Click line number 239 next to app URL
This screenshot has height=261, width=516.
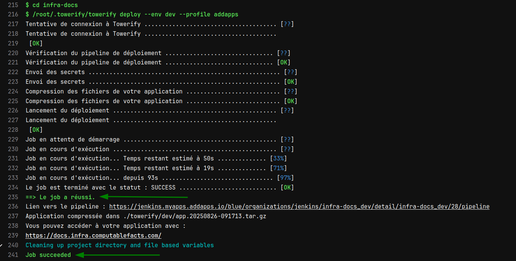pyautogui.click(x=13, y=236)
